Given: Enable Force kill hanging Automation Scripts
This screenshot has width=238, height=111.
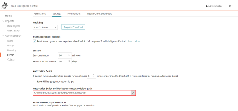Looking at the screenshot, I should pyautogui.click(x=34, y=81).
